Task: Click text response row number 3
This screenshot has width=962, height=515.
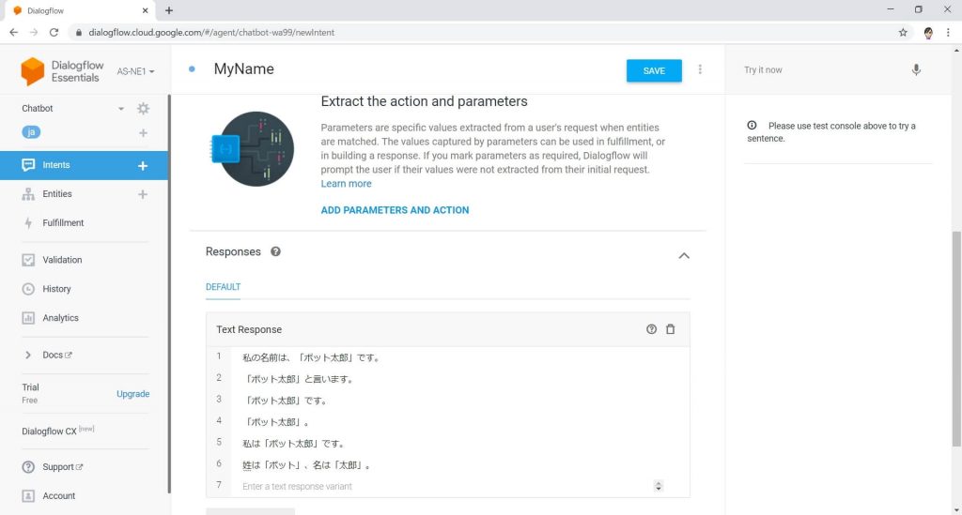Action: point(218,400)
